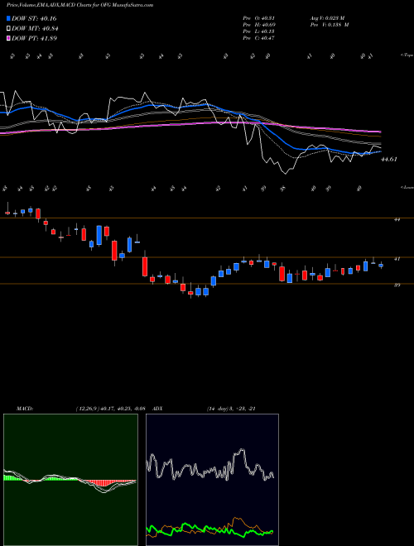The height and width of the screenshot is (546, 414).
Task: Click the 39 price level axis label
Action: [397, 285]
